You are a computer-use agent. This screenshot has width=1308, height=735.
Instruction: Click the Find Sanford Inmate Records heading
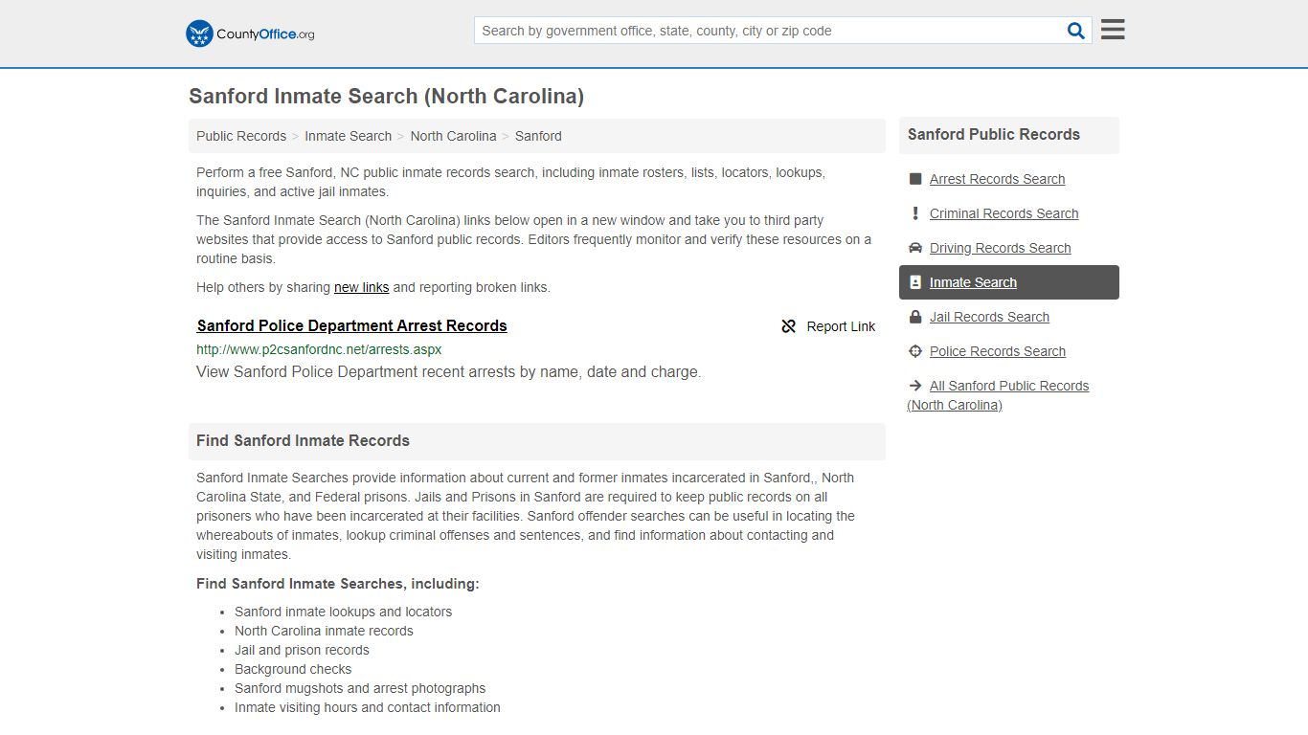[303, 441]
